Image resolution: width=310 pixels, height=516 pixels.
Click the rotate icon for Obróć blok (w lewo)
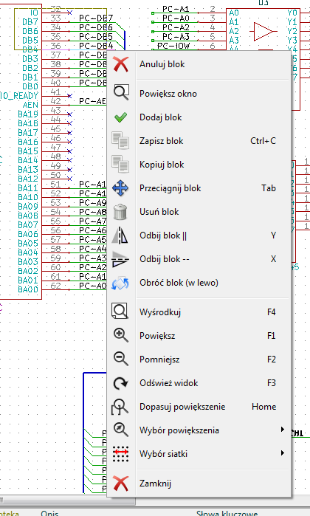click(x=120, y=283)
